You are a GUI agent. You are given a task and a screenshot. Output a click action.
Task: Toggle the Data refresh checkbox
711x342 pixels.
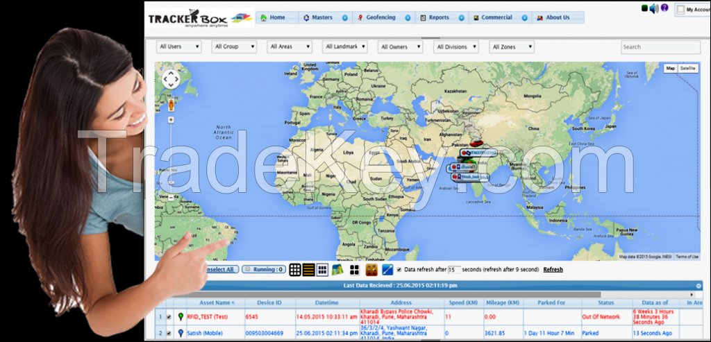[399, 269]
